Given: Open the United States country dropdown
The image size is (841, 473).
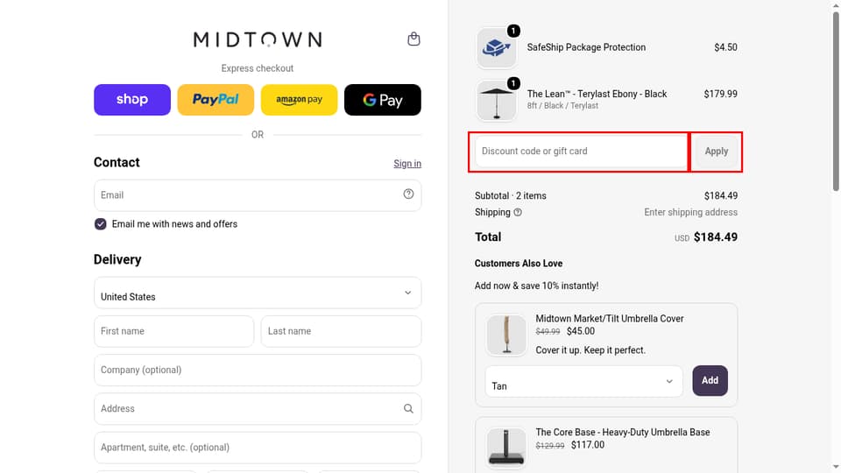Looking at the screenshot, I should tap(258, 293).
